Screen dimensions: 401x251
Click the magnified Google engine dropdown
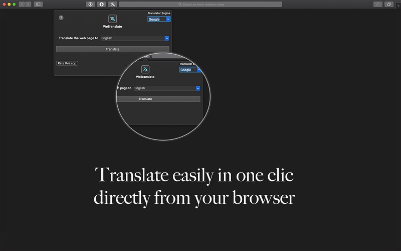[190, 70]
